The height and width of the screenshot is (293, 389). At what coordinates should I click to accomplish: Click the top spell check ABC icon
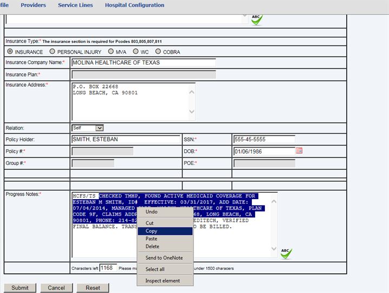257,20
